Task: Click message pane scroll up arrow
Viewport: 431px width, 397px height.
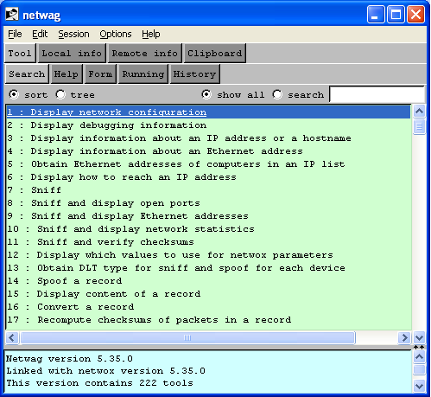Action: [419, 357]
